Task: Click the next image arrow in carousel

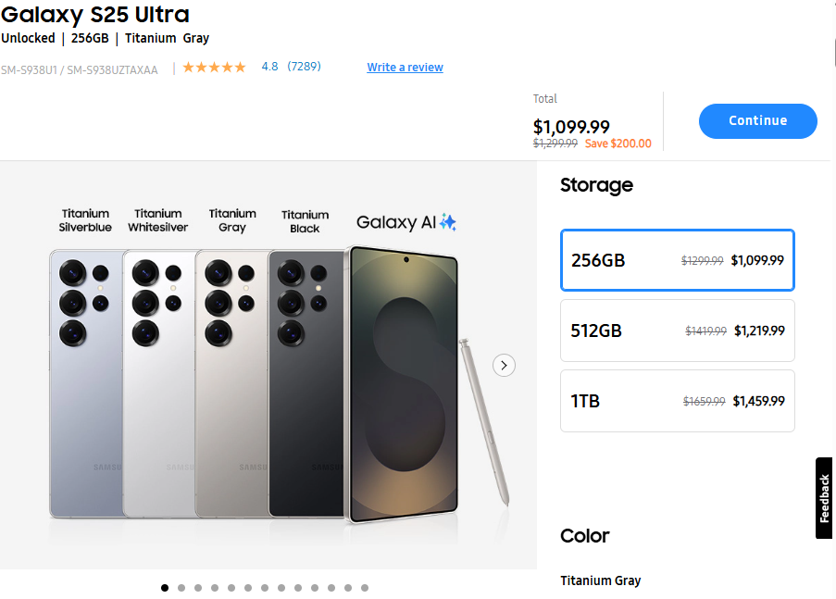Action: point(504,365)
